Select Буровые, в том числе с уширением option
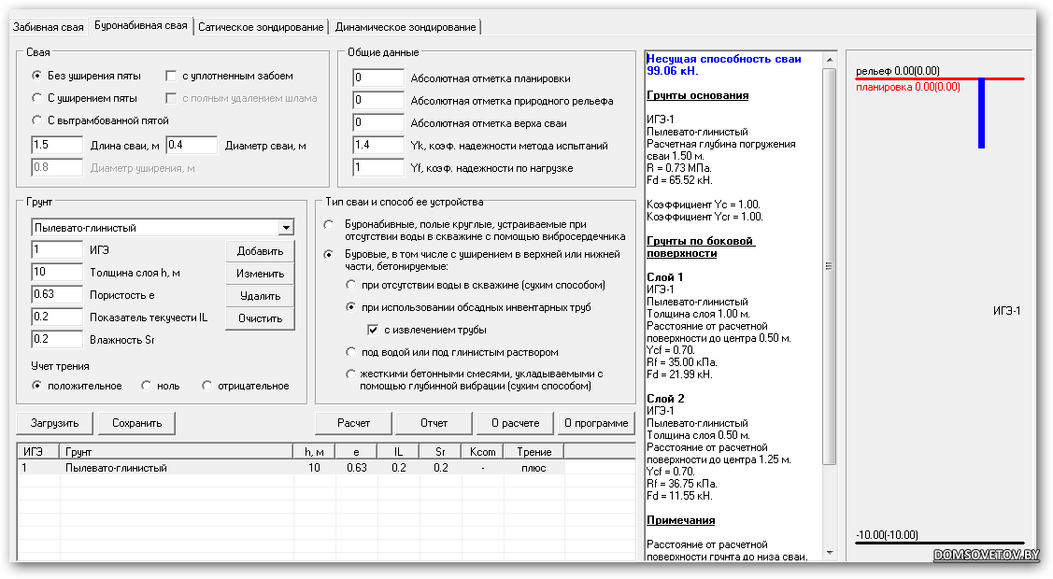The width and height of the screenshot is (1053, 579). [328, 254]
